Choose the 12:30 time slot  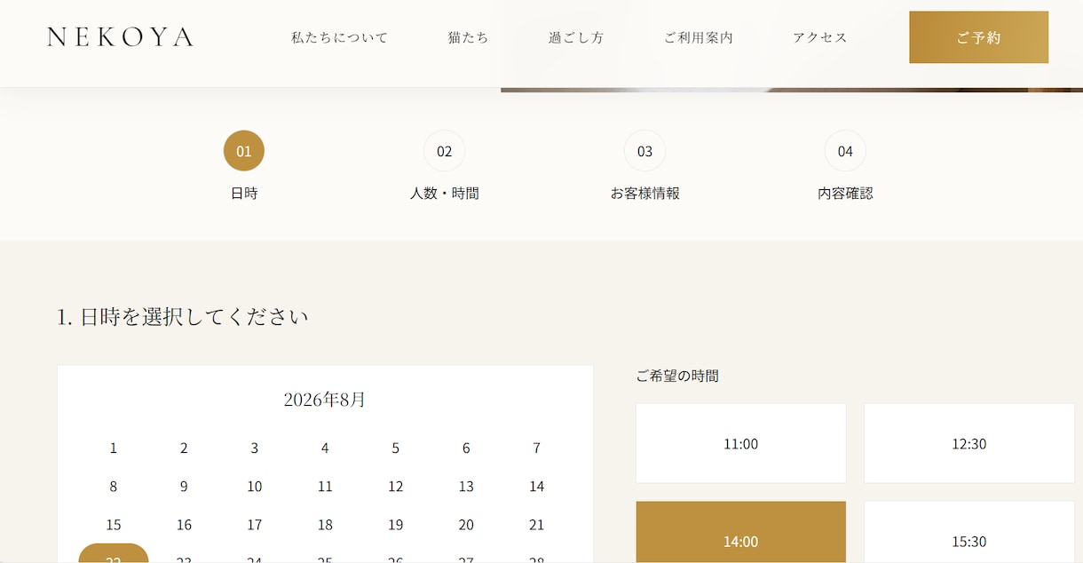point(969,443)
